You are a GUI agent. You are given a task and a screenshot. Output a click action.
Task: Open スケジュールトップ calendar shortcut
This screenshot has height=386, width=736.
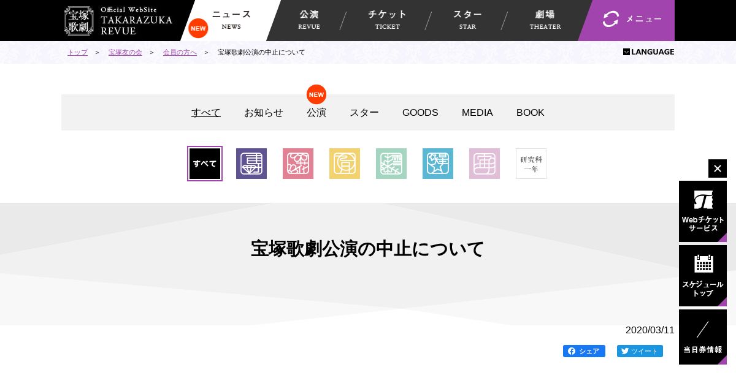click(x=703, y=276)
